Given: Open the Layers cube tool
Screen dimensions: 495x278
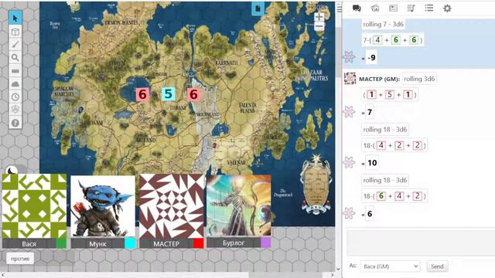Looking at the screenshot, I should click(x=15, y=32).
